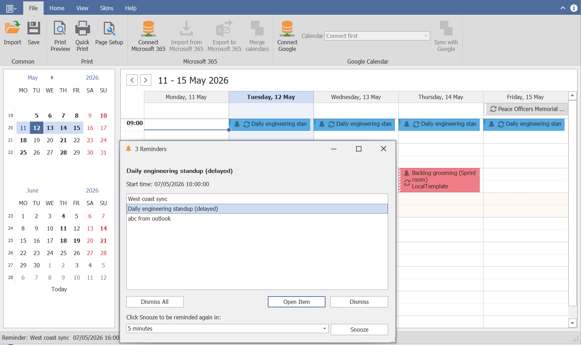This screenshot has height=345, width=581.
Task: Open Print Preview
Action: pos(60,35)
